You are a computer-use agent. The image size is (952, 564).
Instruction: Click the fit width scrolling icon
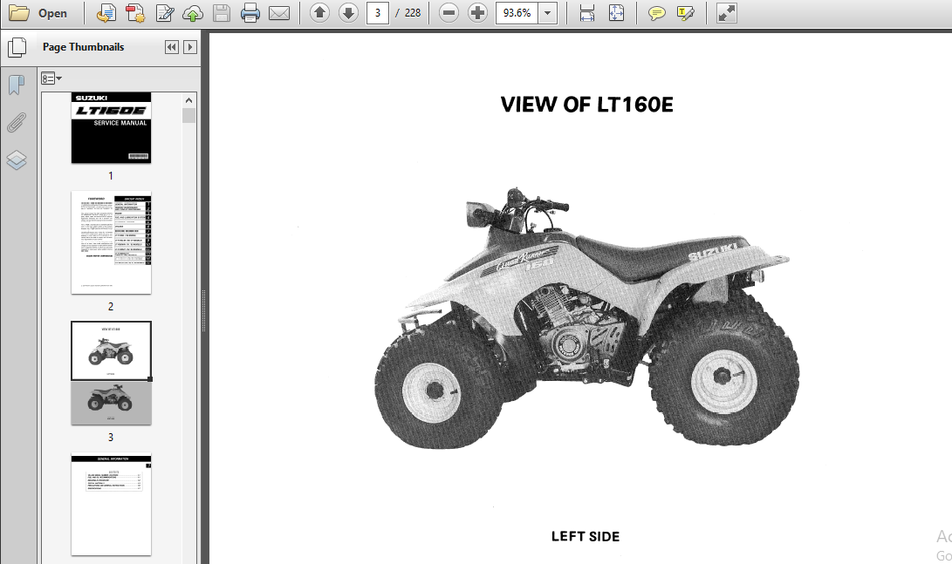pos(587,13)
